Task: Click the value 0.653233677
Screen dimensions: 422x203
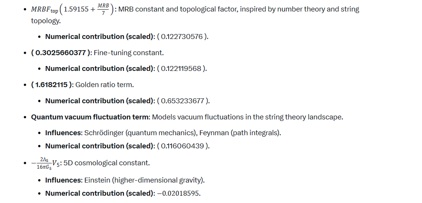Action: point(183,101)
